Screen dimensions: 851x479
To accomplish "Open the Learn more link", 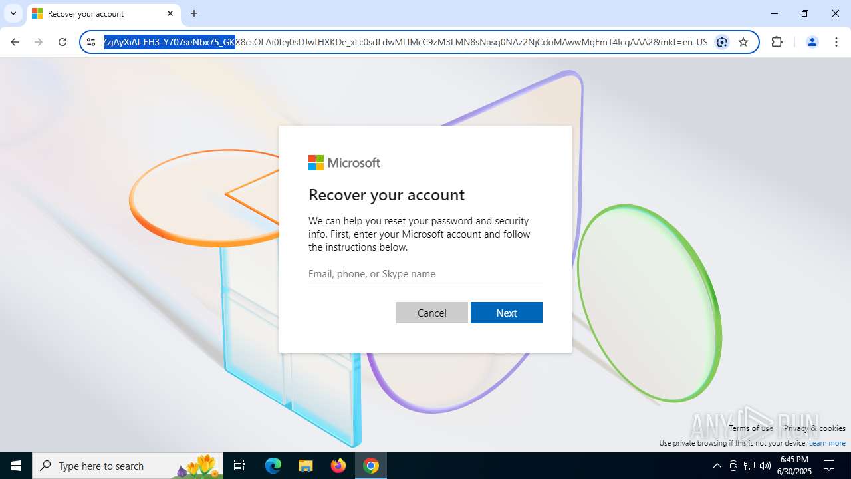I will coord(827,443).
